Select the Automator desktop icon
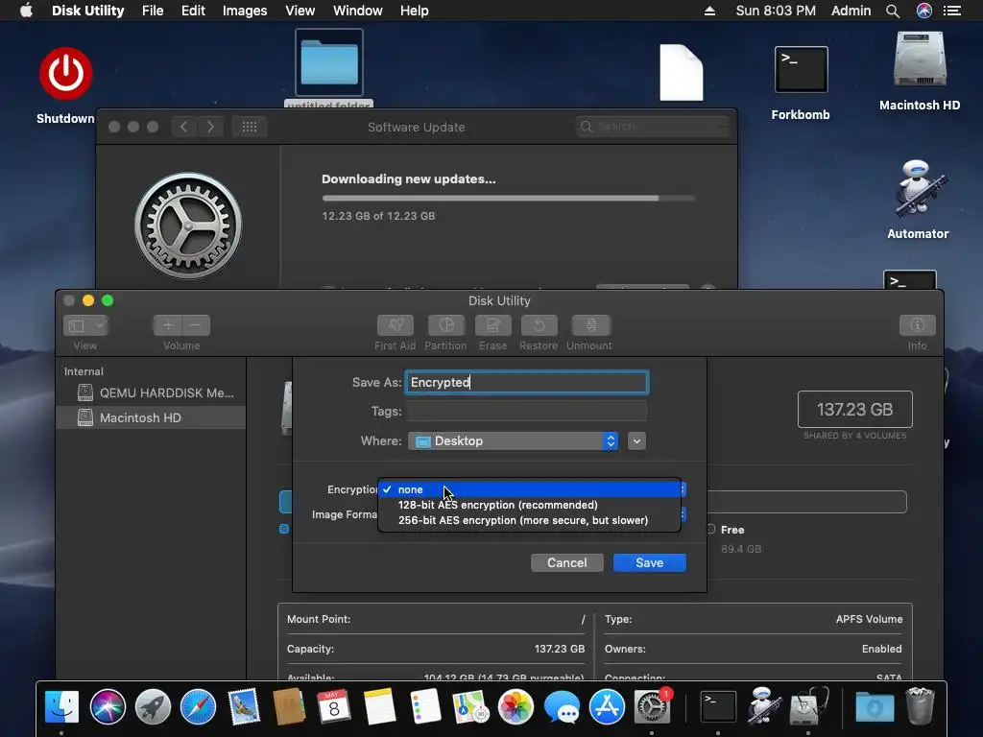Viewport: 983px width, 737px height. [x=919, y=188]
